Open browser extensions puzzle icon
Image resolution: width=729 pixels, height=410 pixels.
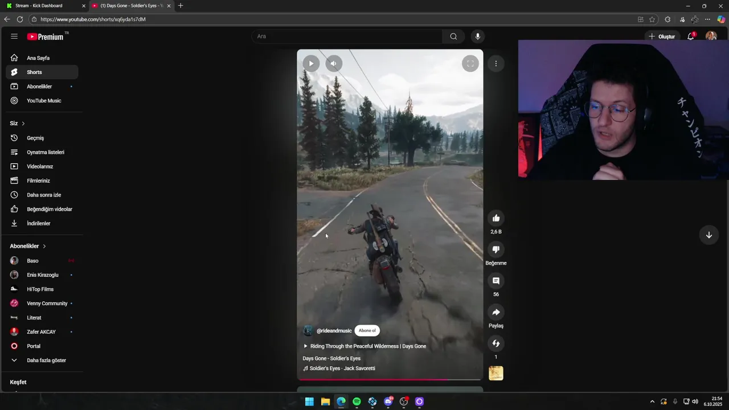click(x=667, y=19)
